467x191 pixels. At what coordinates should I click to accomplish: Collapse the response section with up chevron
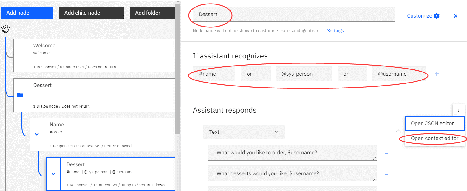click(x=398, y=131)
